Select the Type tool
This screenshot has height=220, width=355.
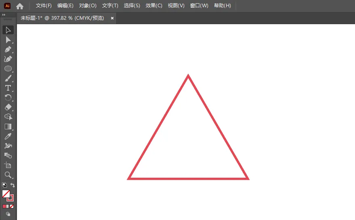point(8,88)
